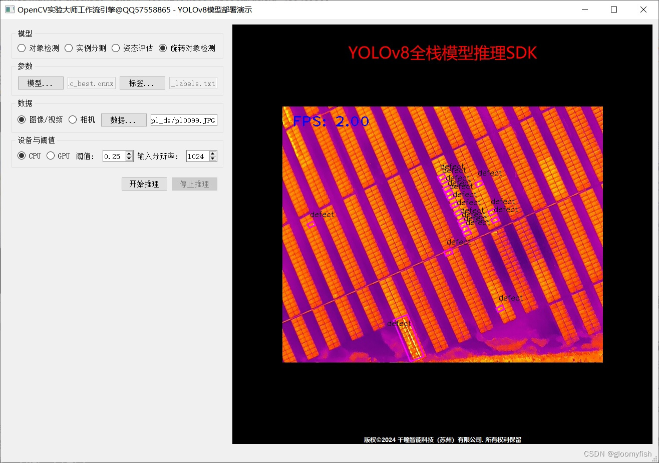Increase the 阈值 value with up arrow
659x463 pixels.
click(128, 153)
